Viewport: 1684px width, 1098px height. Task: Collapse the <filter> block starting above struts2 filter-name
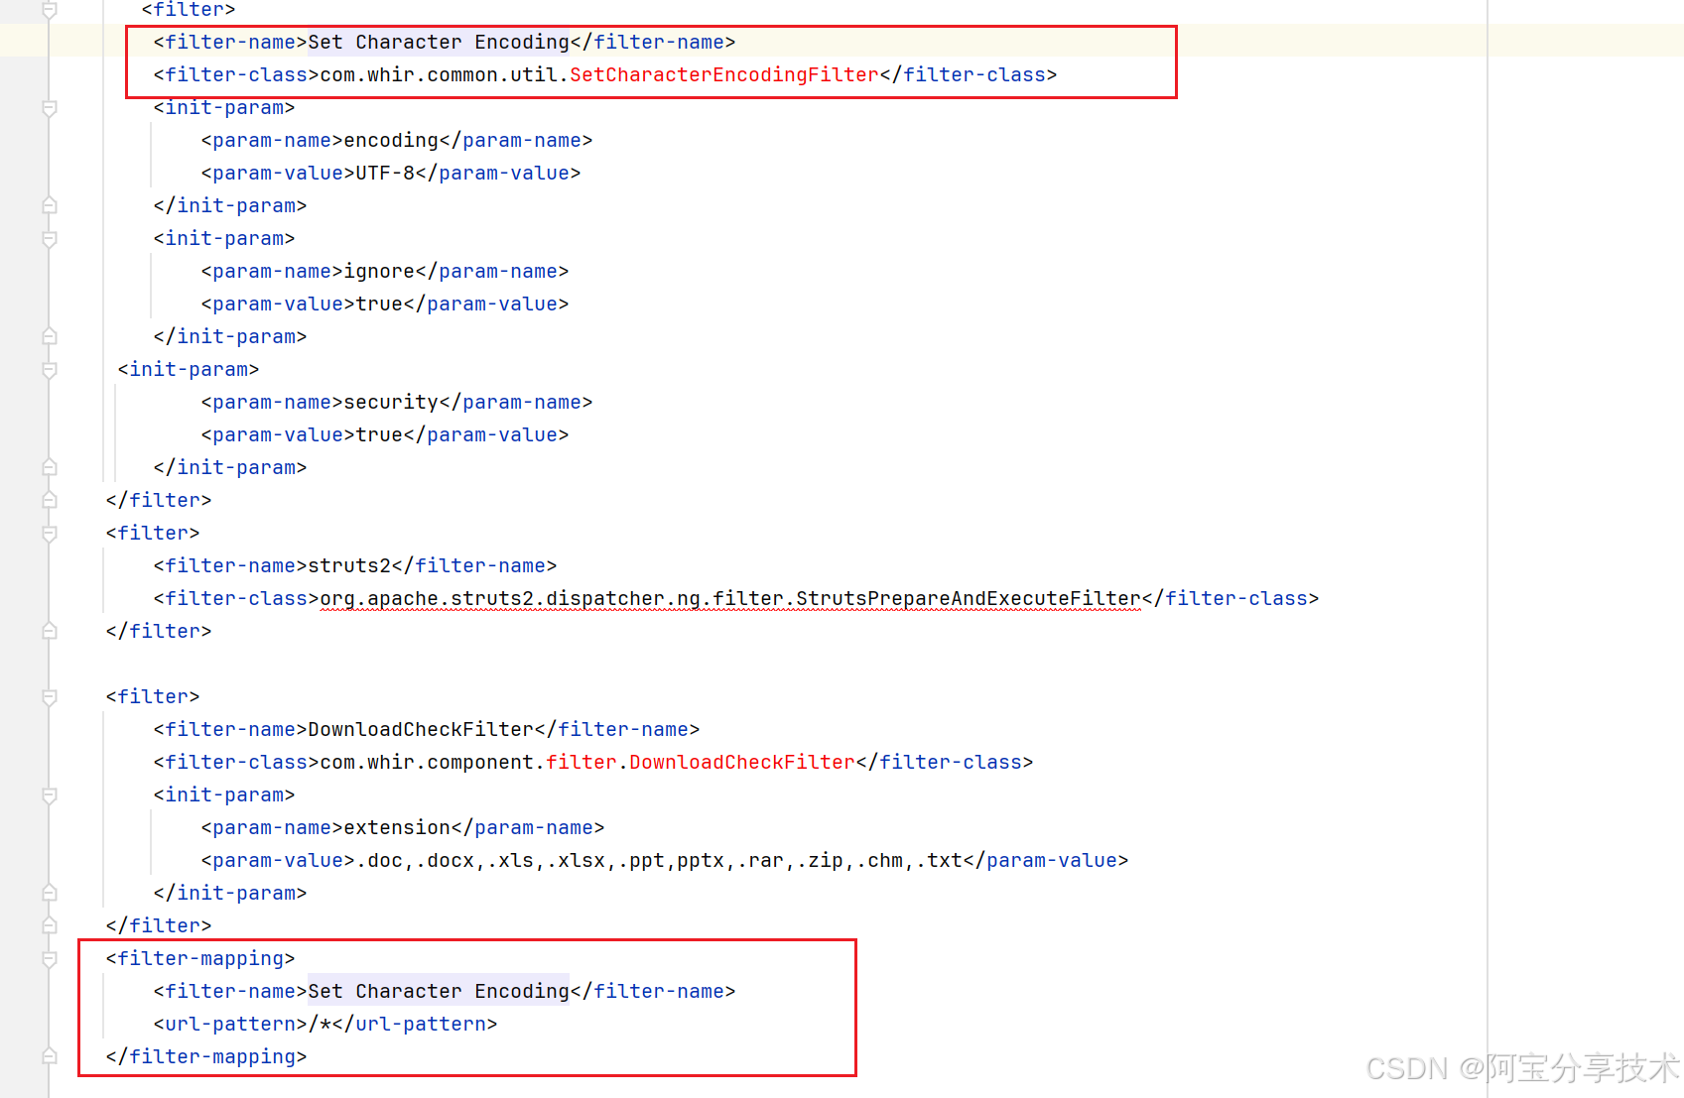49,534
